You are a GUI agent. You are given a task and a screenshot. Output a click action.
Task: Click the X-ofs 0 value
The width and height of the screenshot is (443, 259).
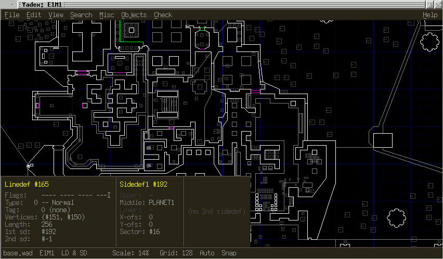[x=151, y=217]
